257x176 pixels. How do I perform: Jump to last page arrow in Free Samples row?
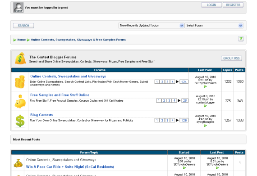point(179,100)
